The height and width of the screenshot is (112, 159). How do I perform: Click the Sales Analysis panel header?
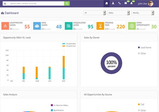coord(39,94)
